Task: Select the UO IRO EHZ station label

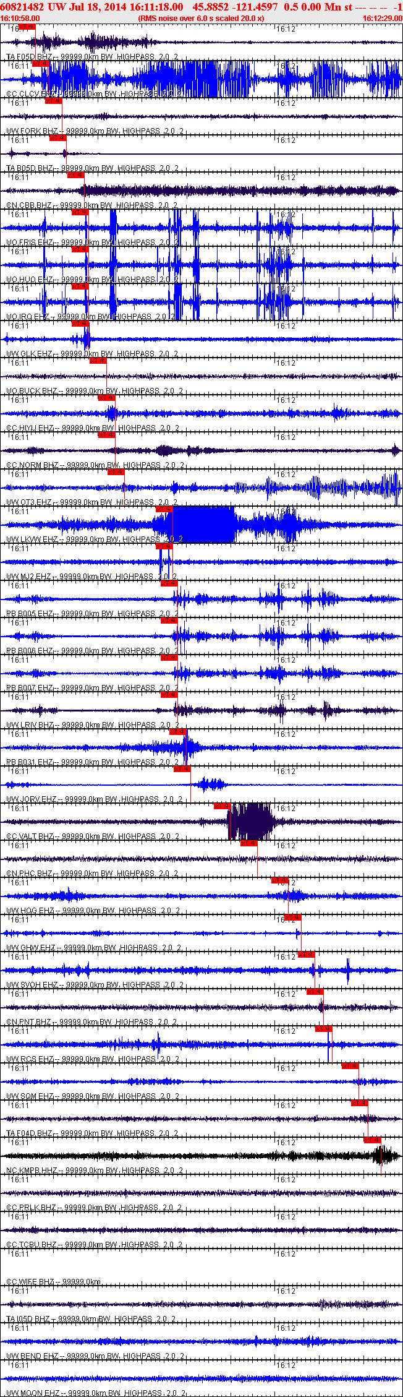Action: click(x=28, y=317)
